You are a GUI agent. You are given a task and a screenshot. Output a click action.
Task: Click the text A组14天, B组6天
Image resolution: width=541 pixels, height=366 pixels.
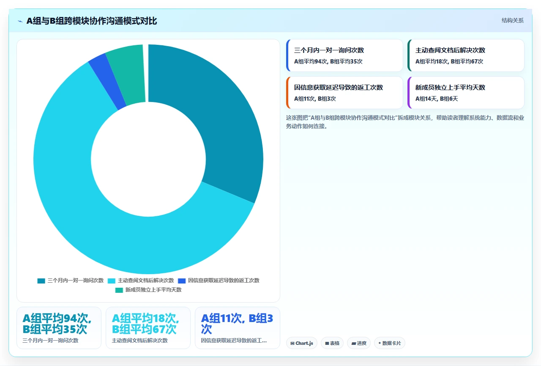click(x=437, y=99)
